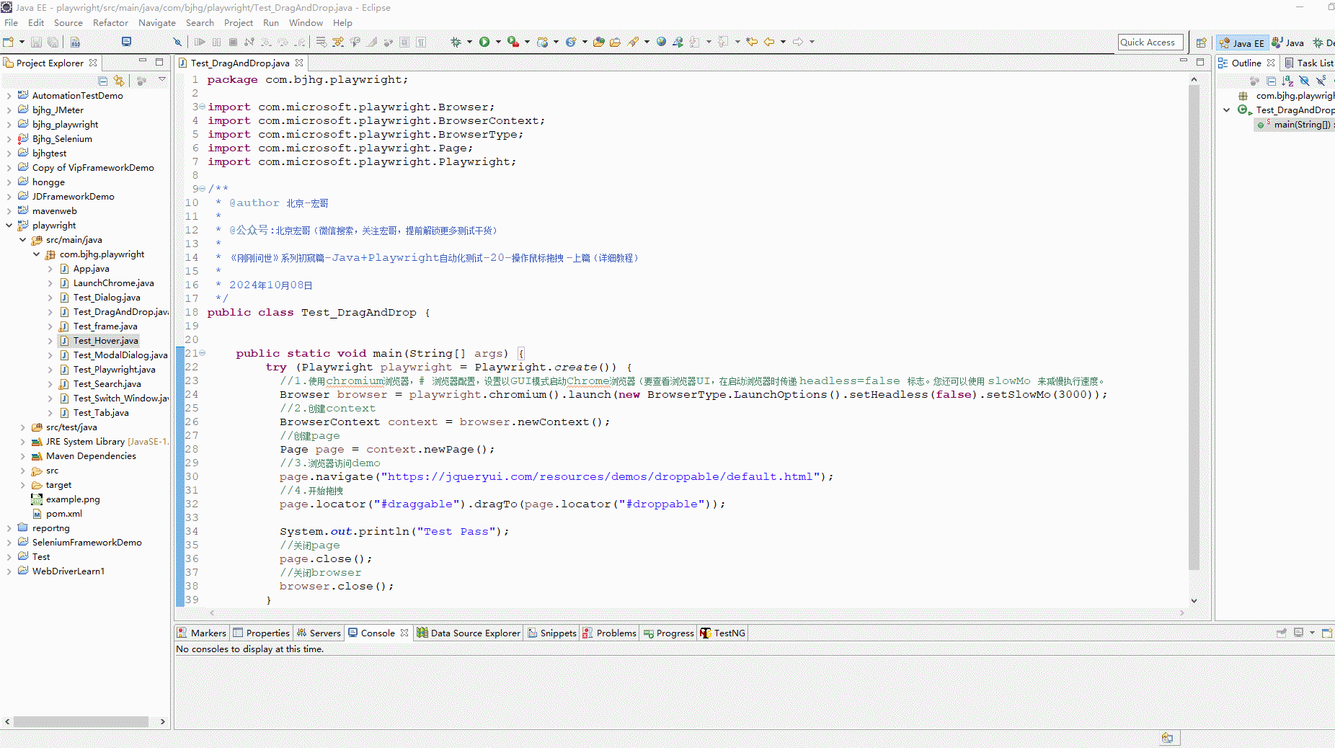Click Hide Fields icon in Outline
This screenshot has width=1335, height=748.
(x=1304, y=81)
